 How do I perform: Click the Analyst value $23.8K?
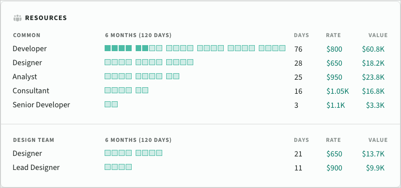click(373, 77)
